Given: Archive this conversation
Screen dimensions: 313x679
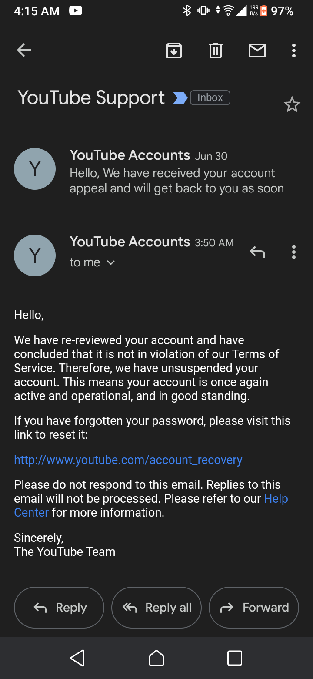Looking at the screenshot, I should pos(174,50).
